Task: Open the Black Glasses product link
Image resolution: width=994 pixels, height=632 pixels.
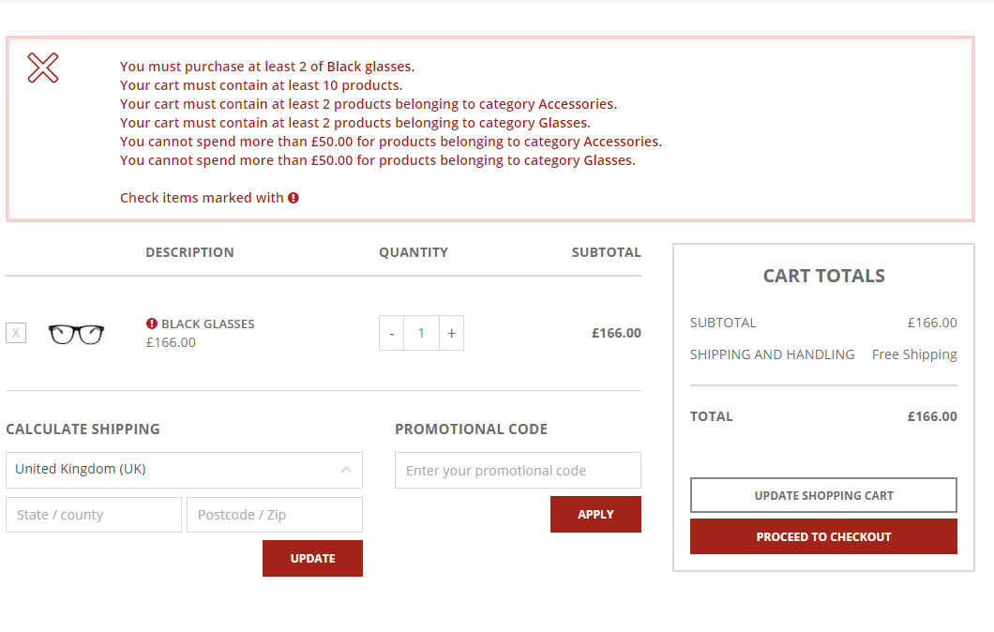Action: click(x=207, y=324)
